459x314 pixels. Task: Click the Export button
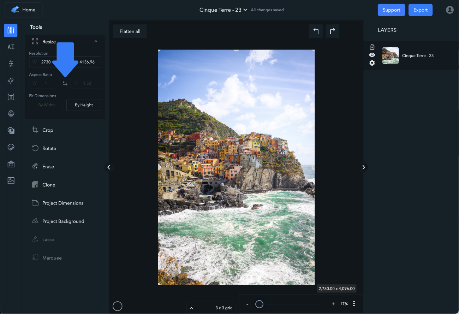click(x=421, y=10)
